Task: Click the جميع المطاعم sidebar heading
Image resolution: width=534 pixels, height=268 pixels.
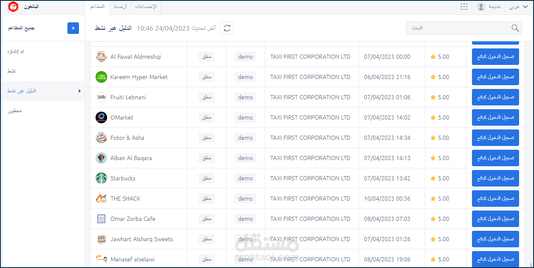Action: pos(21,28)
